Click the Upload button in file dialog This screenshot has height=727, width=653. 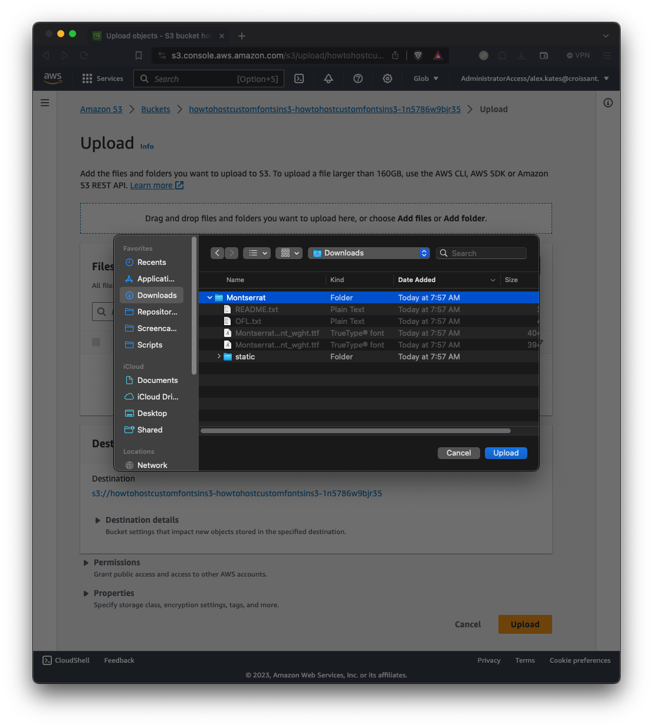click(x=506, y=453)
